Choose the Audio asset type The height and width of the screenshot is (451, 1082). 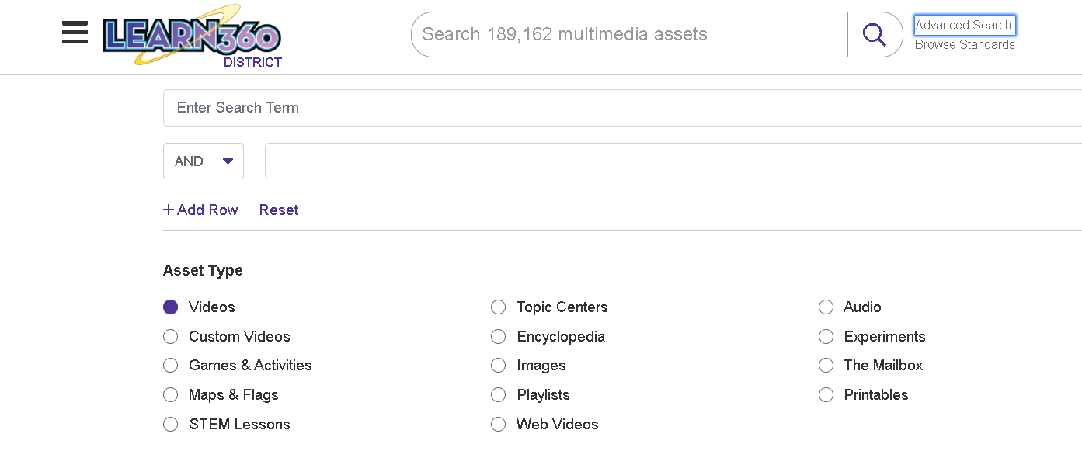click(x=826, y=307)
